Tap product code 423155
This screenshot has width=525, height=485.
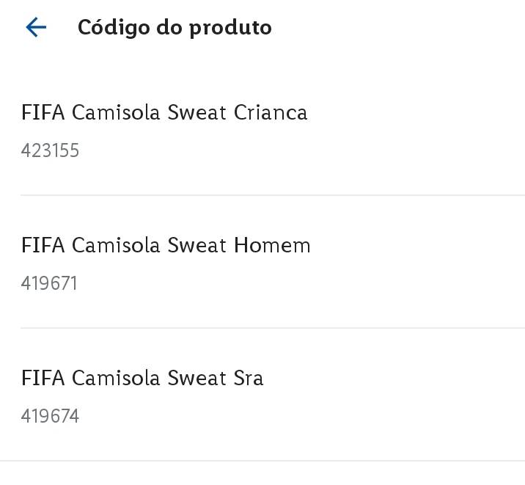coord(50,150)
